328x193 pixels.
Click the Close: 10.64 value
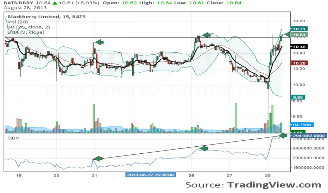tap(224, 3)
